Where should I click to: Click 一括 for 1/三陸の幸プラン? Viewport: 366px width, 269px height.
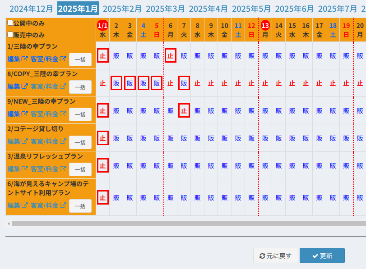(x=80, y=59)
